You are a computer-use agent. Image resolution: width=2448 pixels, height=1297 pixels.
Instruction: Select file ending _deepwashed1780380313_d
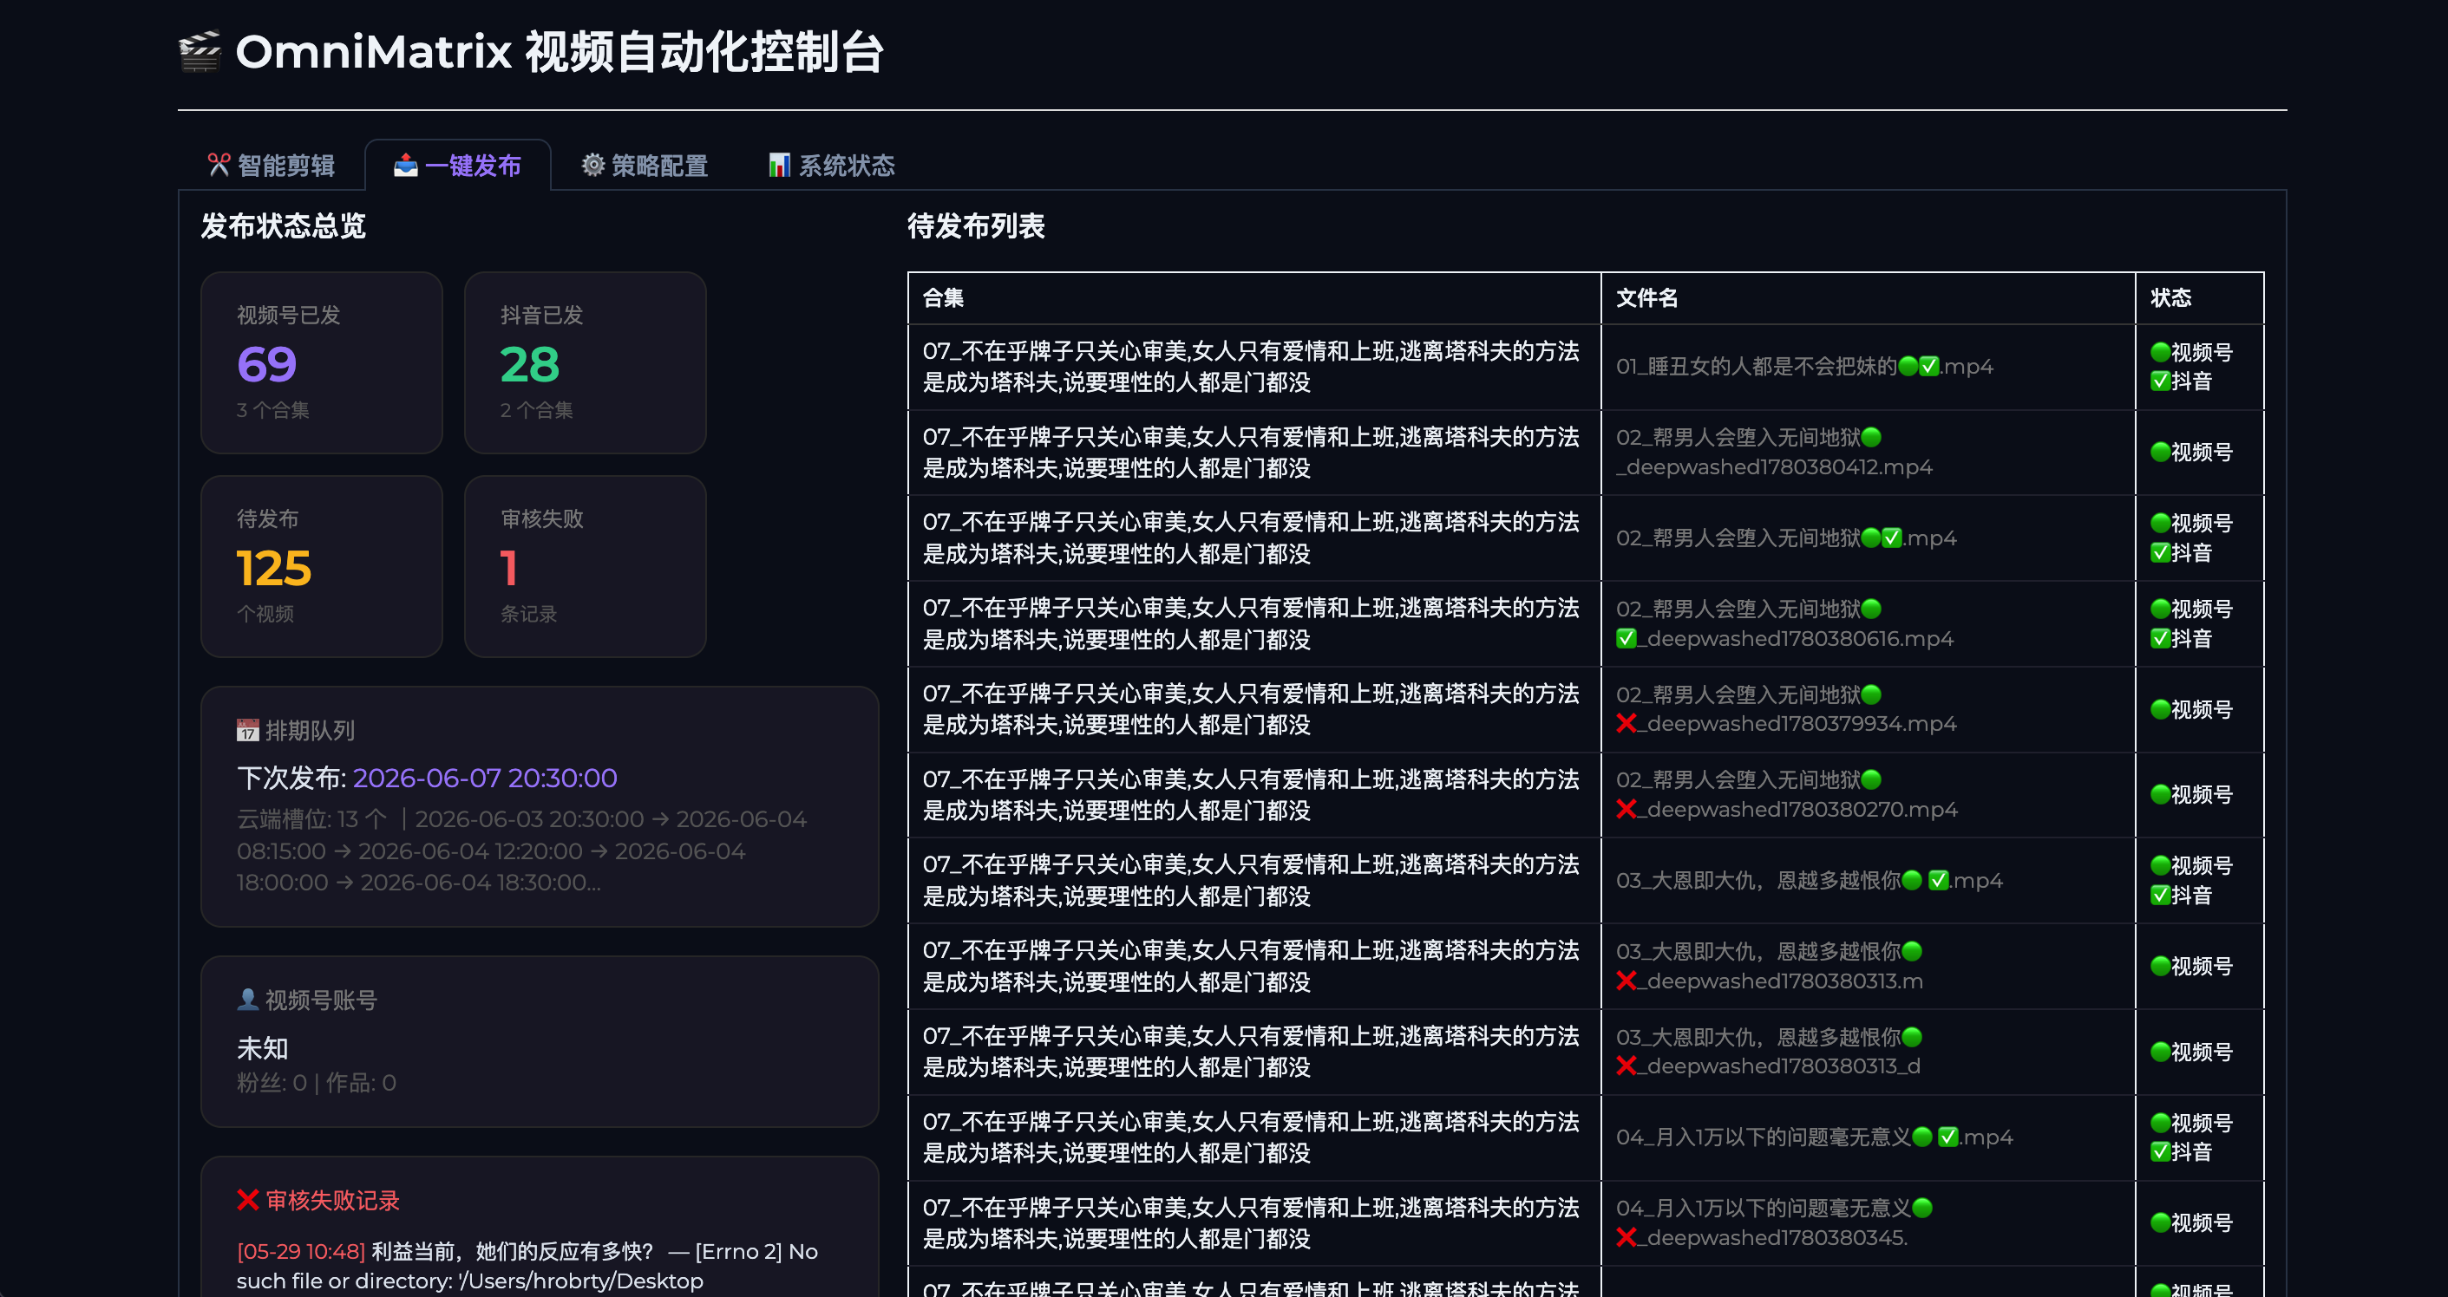tap(1769, 1052)
